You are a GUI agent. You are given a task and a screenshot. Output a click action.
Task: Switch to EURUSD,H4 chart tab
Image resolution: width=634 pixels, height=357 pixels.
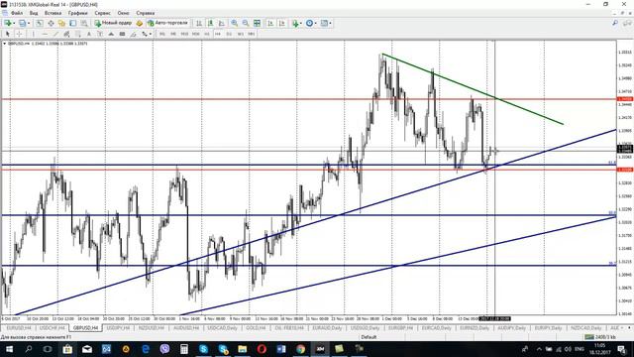(19, 328)
